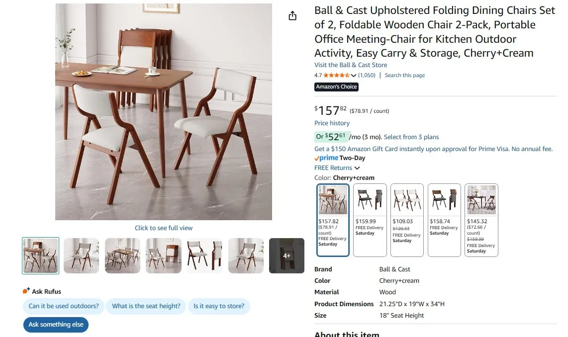This screenshot has width=568, height=337.
Task: Visit the Ball & Cast Store
Action: tap(351, 65)
